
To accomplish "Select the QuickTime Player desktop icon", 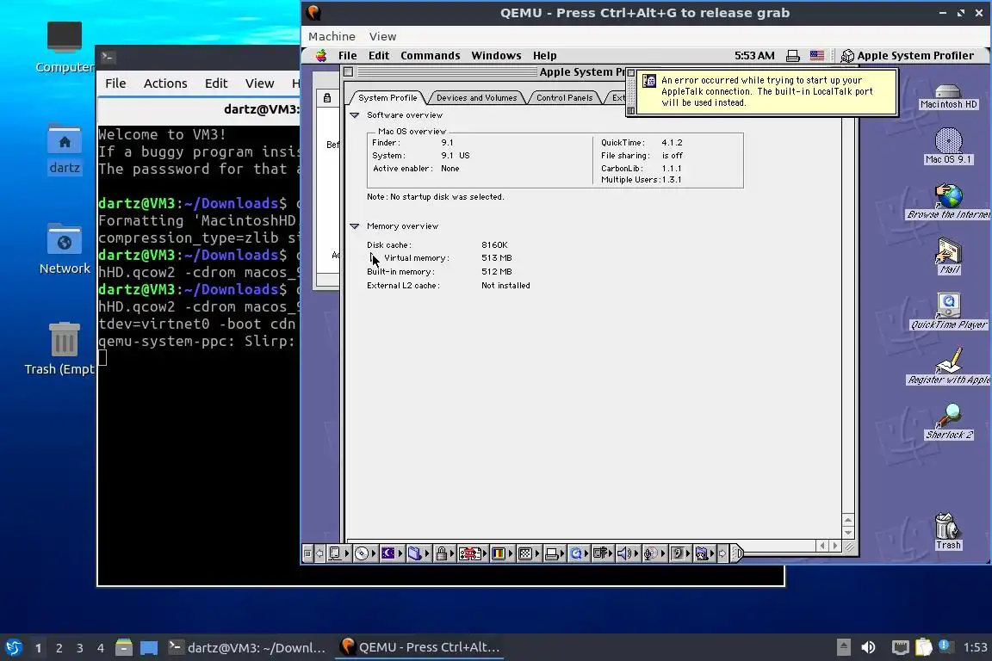I will 948,312.
